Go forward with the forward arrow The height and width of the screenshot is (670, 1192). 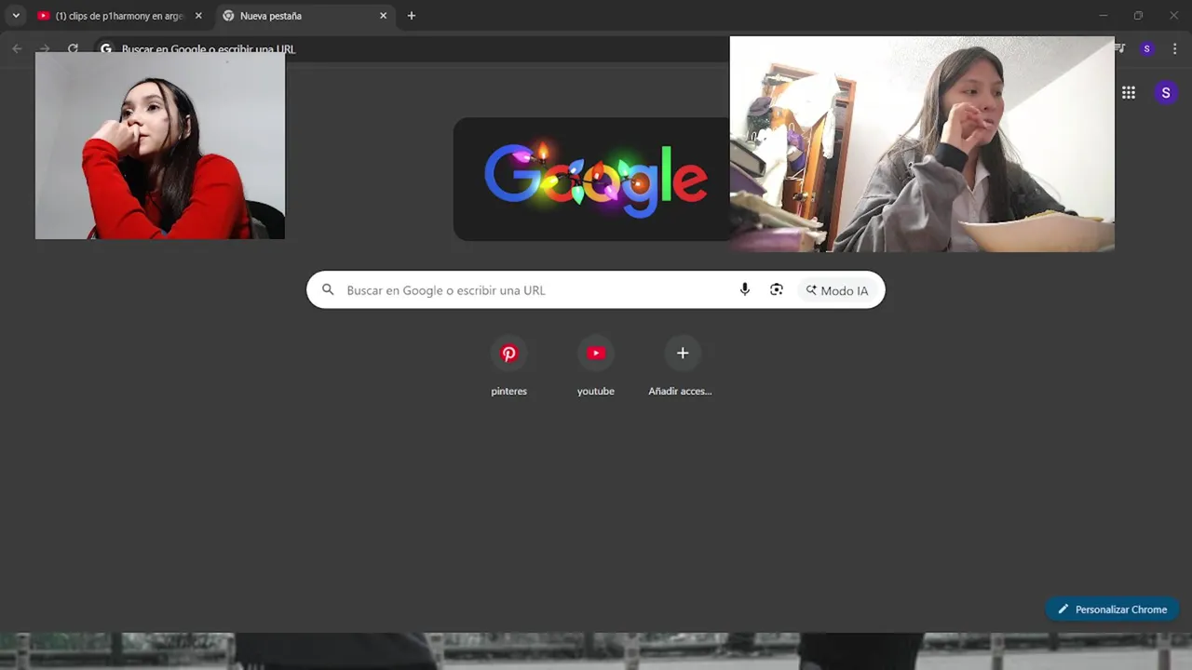(45, 48)
